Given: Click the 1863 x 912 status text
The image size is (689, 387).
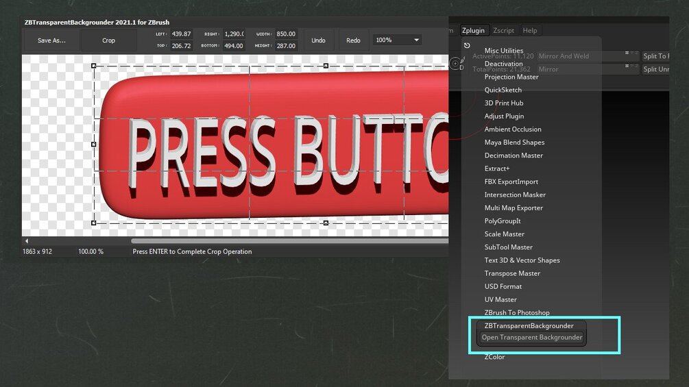Looking at the screenshot, I should click(37, 251).
